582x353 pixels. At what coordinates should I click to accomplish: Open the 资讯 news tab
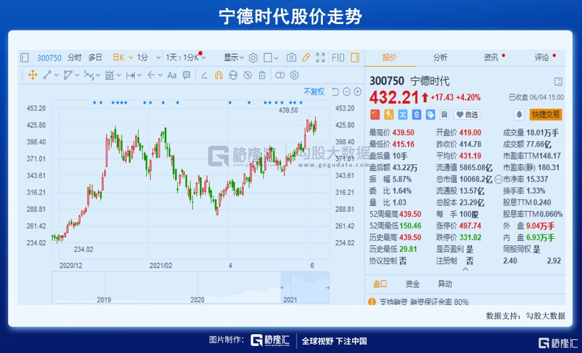point(491,57)
